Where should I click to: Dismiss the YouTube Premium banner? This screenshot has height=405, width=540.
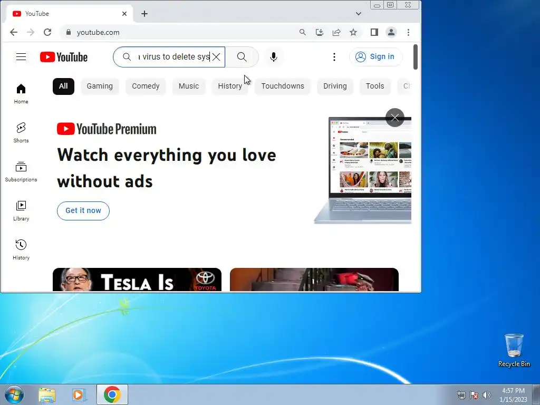(394, 118)
